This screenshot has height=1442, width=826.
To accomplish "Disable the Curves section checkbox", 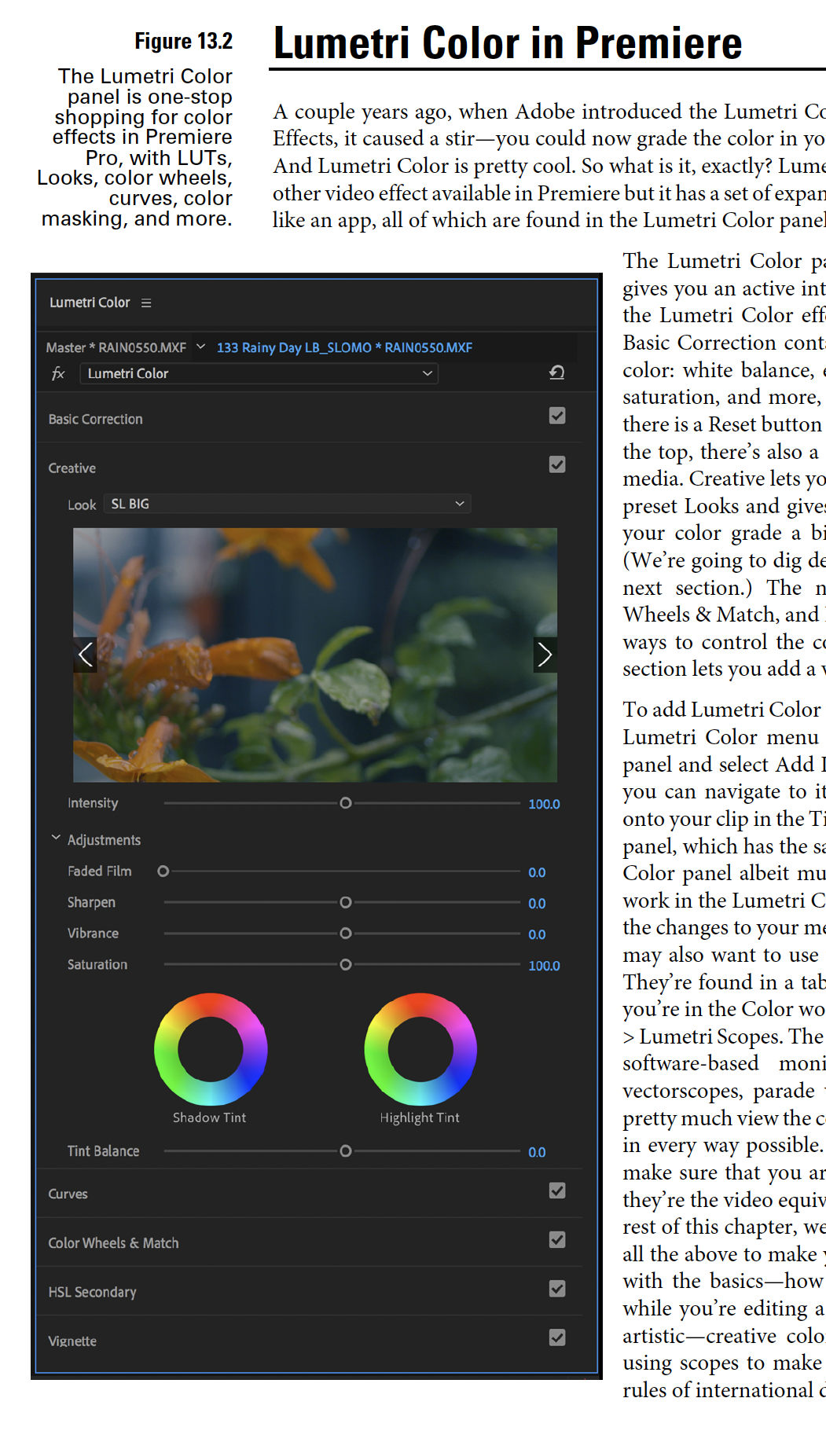I will click(x=557, y=1191).
